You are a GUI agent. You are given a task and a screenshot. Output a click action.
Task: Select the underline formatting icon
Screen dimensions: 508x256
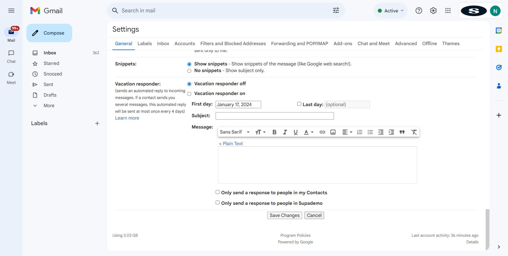click(x=296, y=132)
